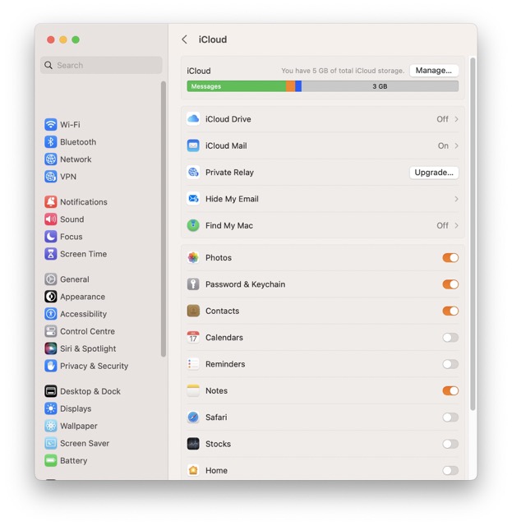Click the Upgrade... button for Private Relay
The width and height of the screenshot is (512, 526).
(433, 173)
